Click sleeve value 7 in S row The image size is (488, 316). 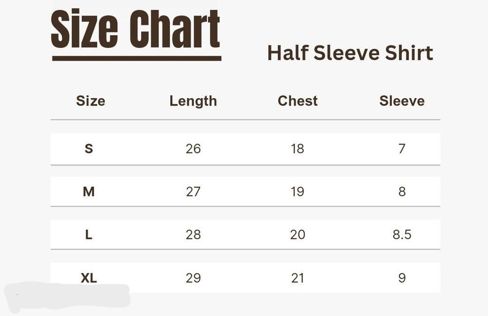click(x=402, y=149)
